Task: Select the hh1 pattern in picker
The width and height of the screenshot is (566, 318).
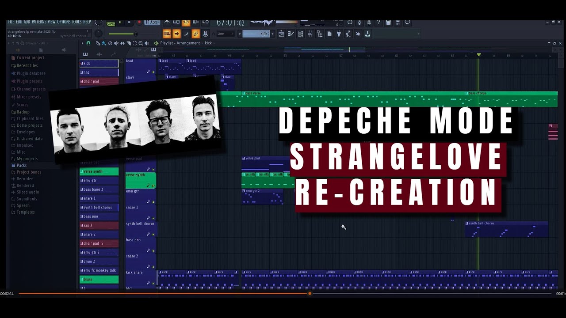Action: pos(99,72)
